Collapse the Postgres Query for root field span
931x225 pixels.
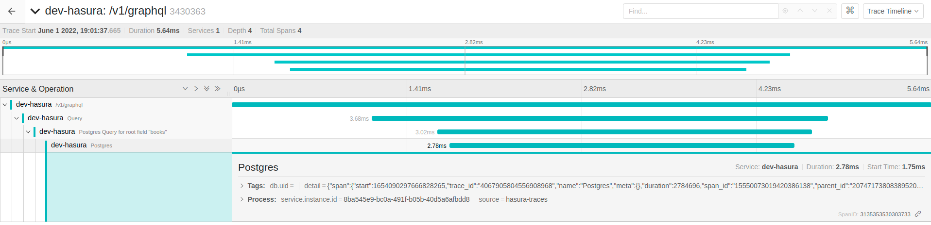(28, 131)
